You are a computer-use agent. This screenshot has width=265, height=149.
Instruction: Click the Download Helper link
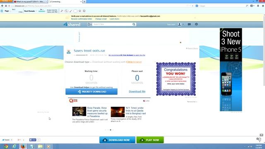(x=82, y=87)
